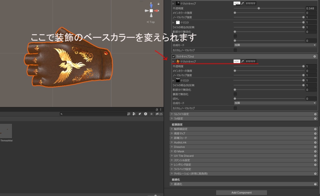Screen dimensions: 320x196
Task: Click the black マスク texture thumbnail in マットキャップ2nd
Action: [x=178, y=80]
